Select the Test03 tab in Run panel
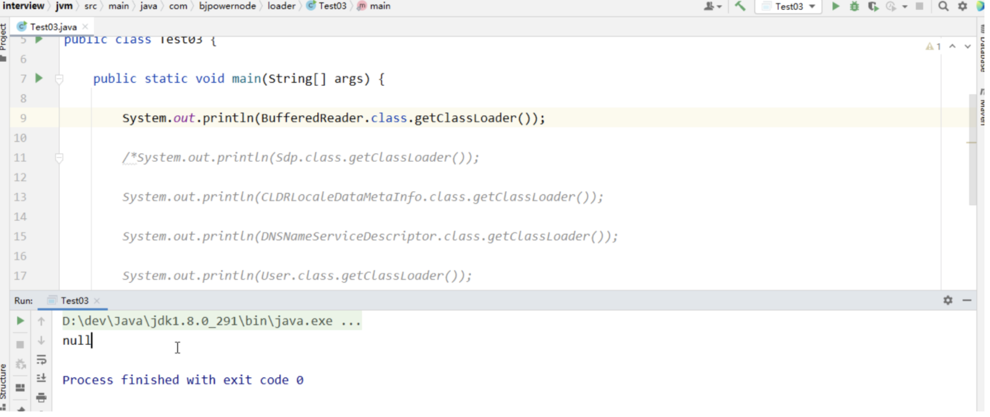Screen dimensions: 990x417 (x=74, y=300)
